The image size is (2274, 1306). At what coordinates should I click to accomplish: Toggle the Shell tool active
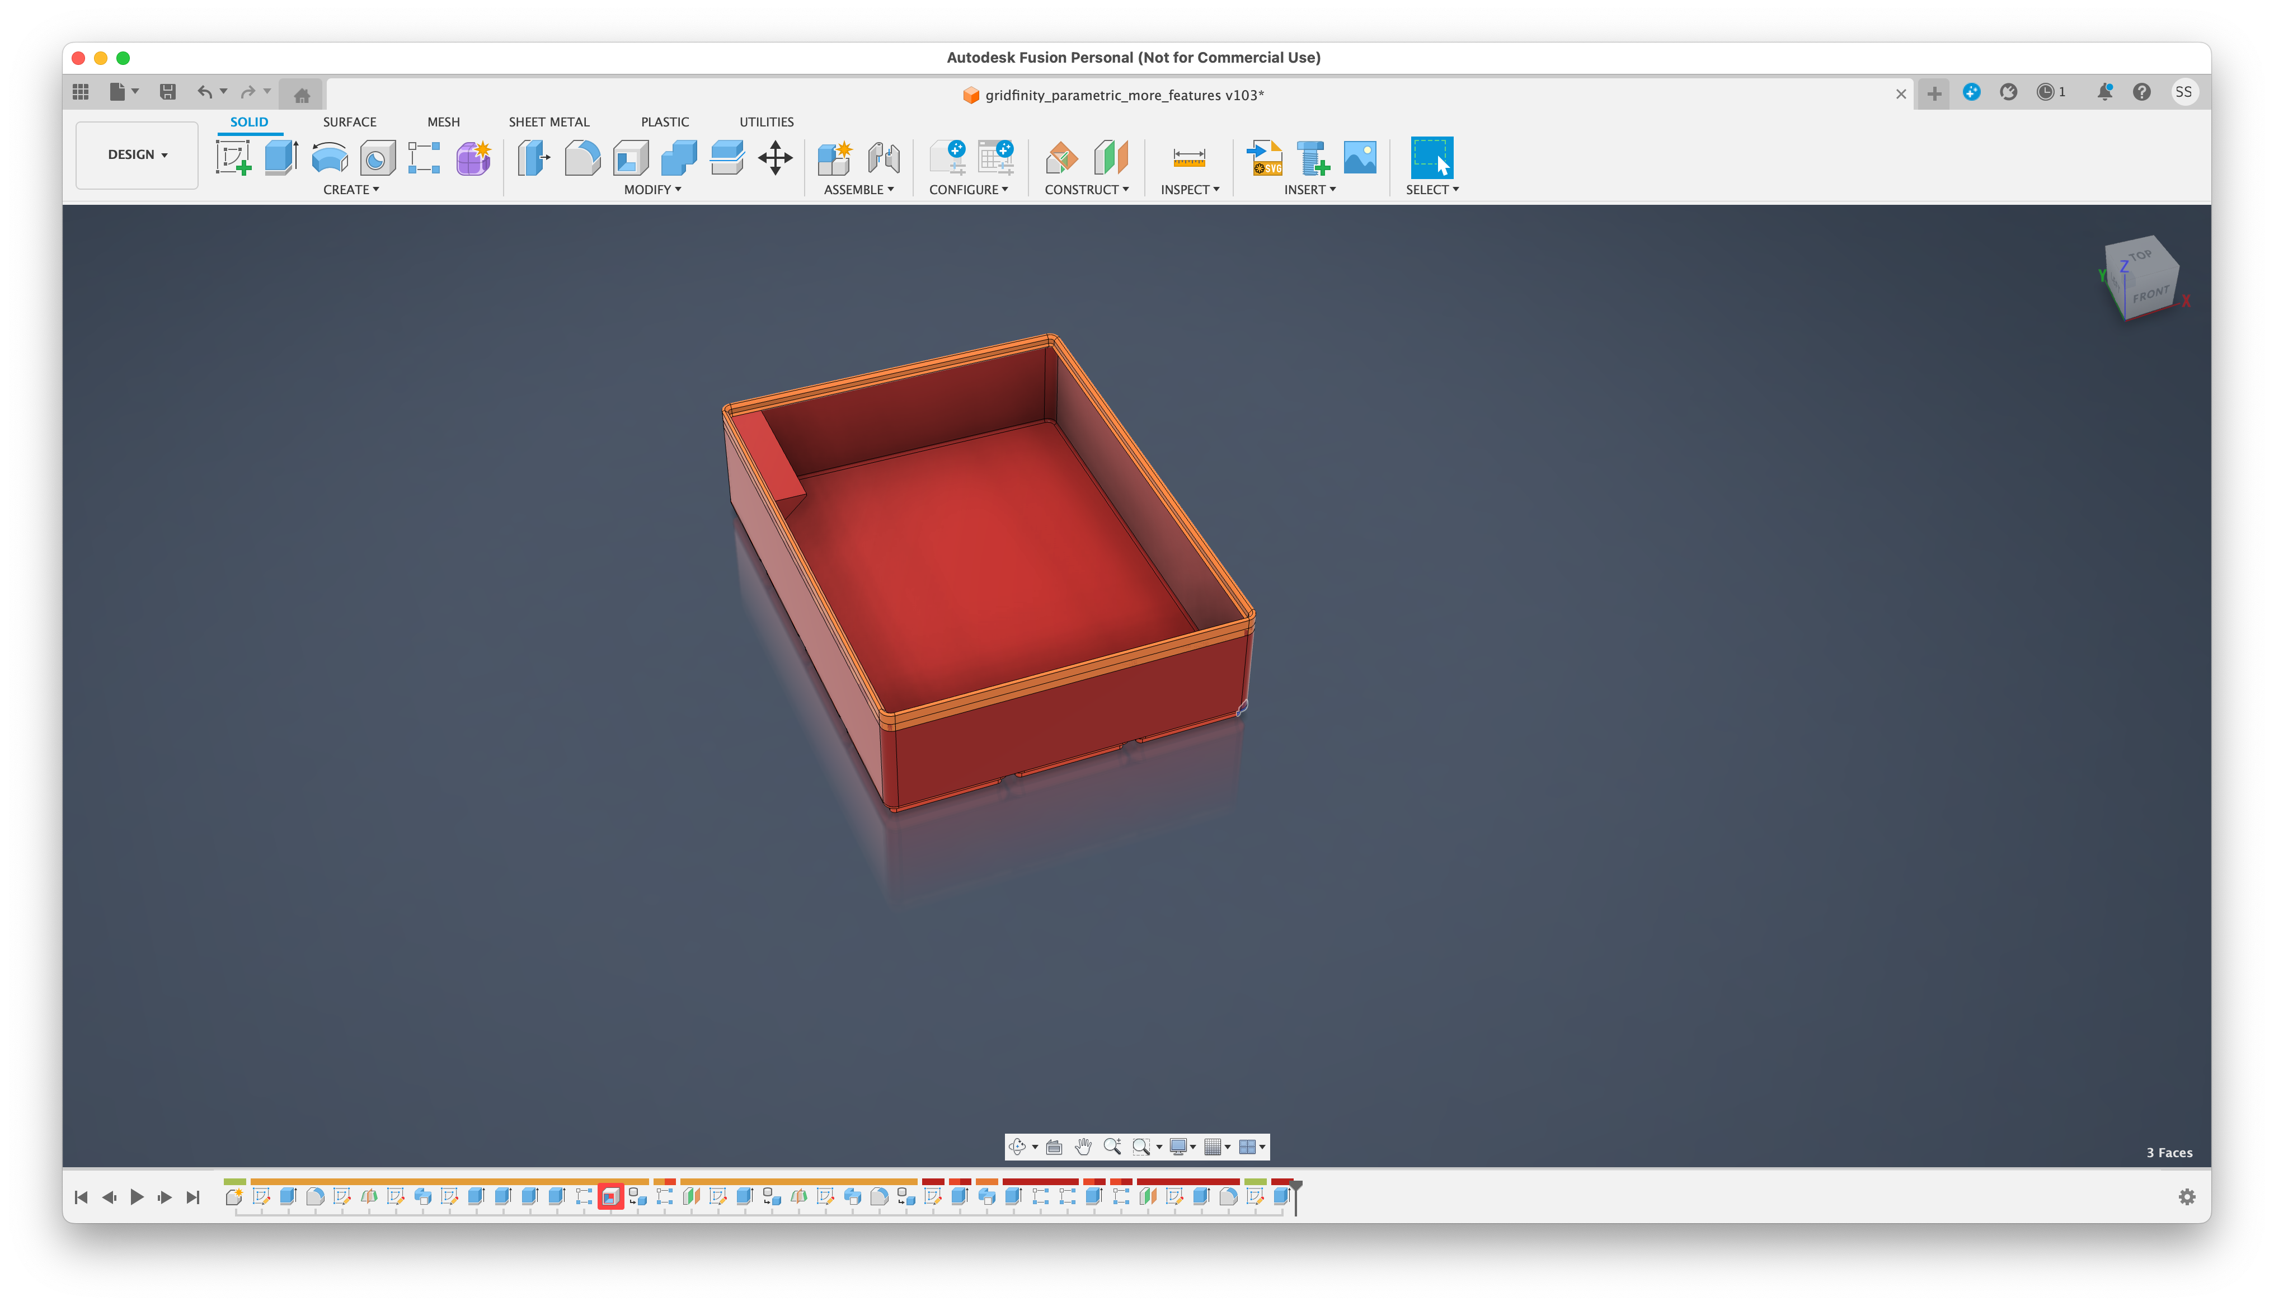tap(631, 157)
